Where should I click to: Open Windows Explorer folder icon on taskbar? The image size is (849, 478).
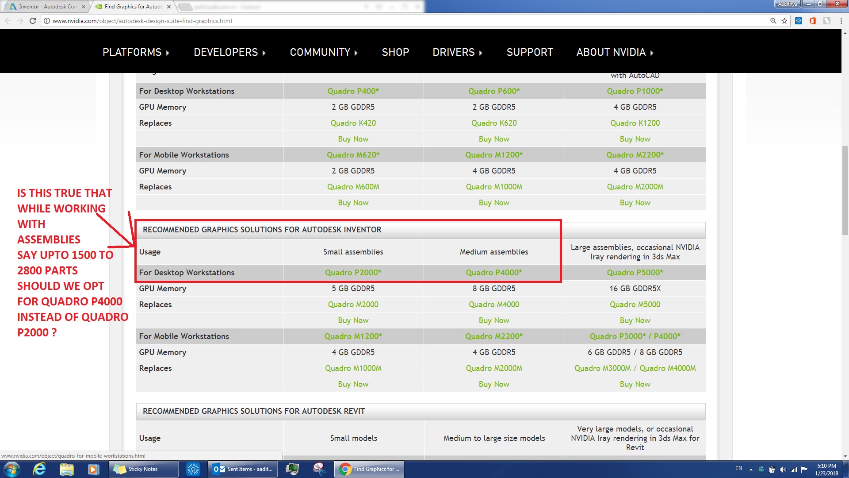66,469
